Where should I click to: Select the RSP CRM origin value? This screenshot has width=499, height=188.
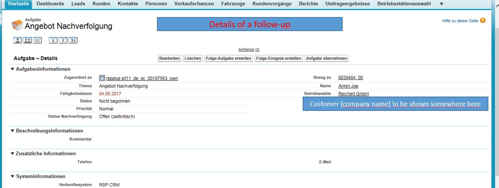(x=109, y=185)
